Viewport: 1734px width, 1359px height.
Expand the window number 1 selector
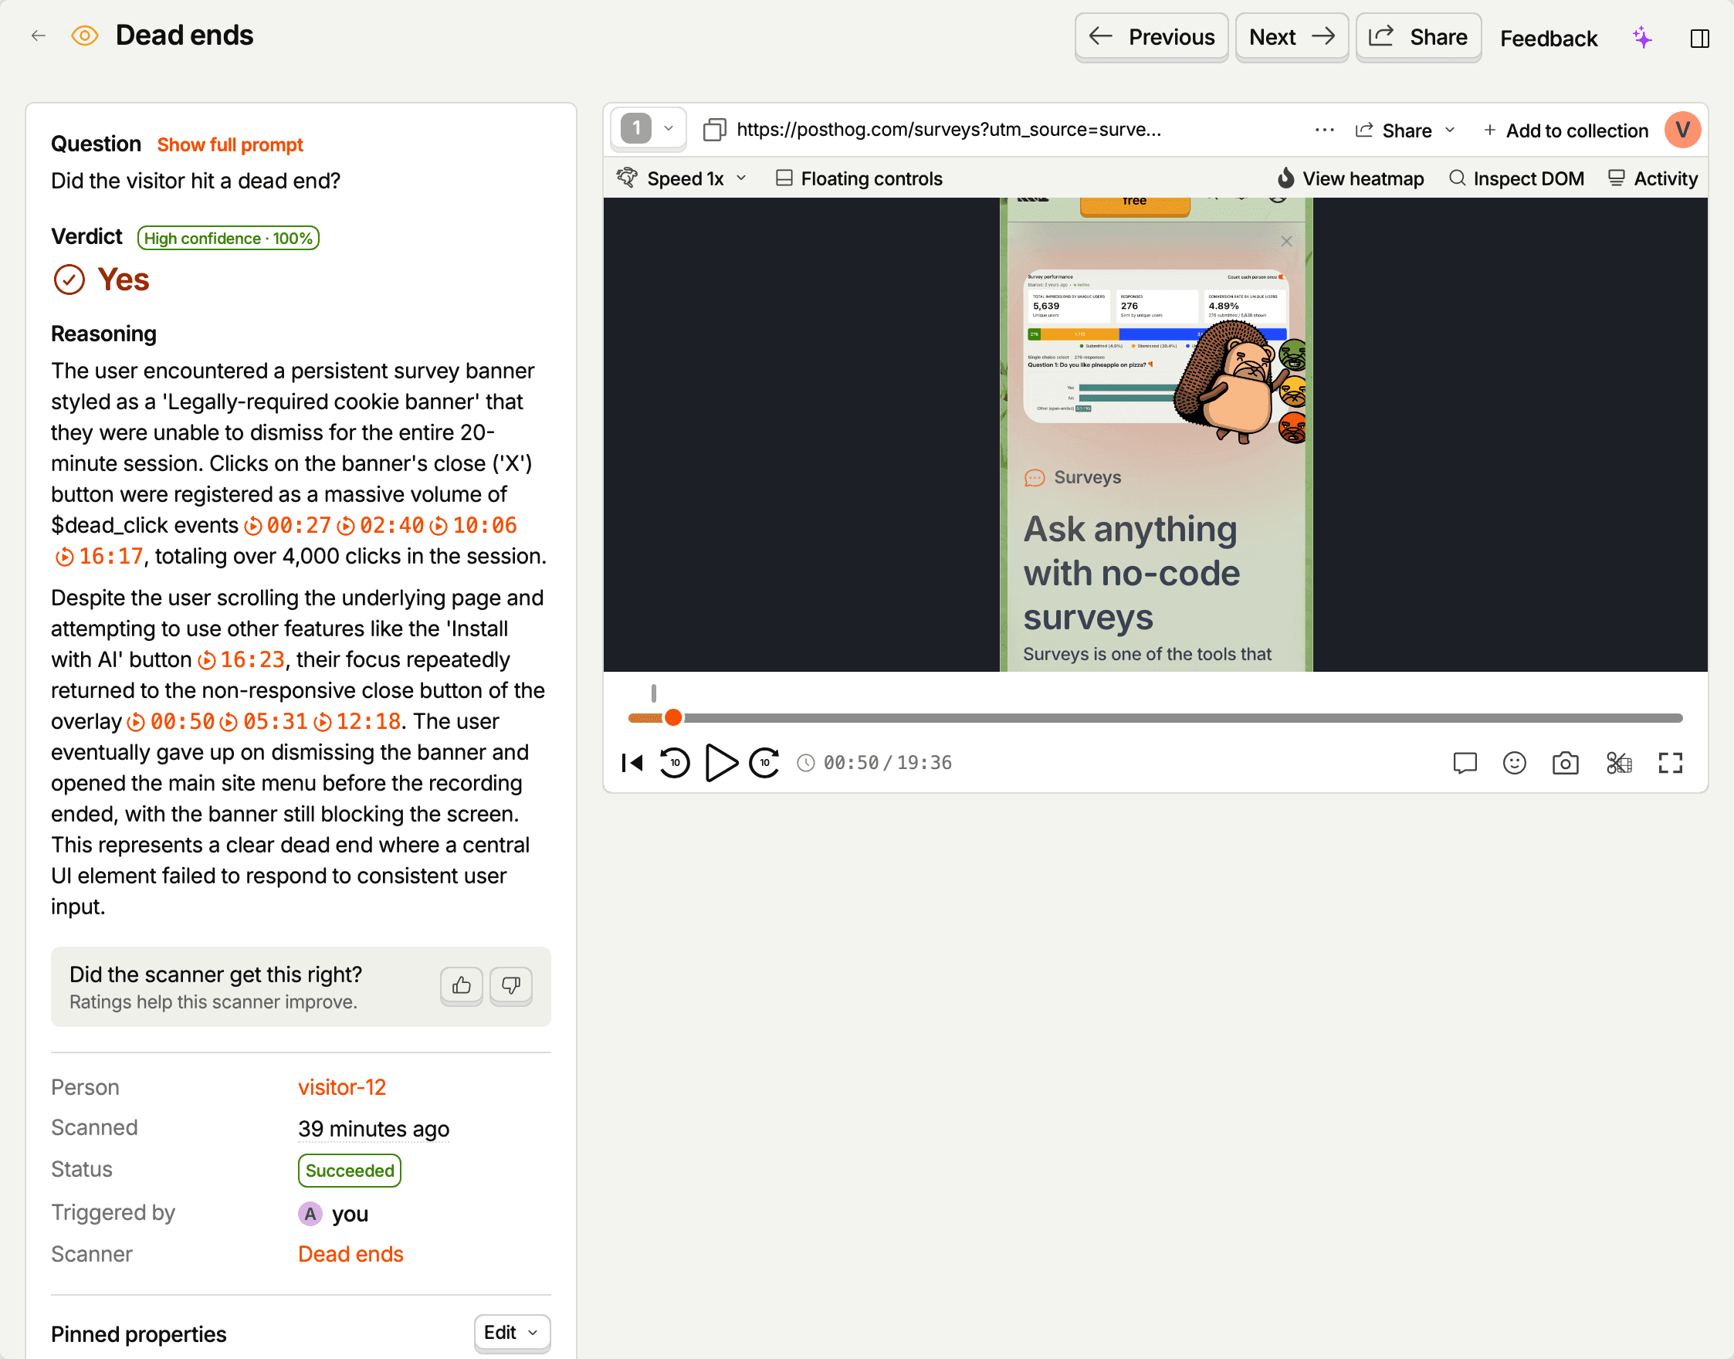click(649, 128)
